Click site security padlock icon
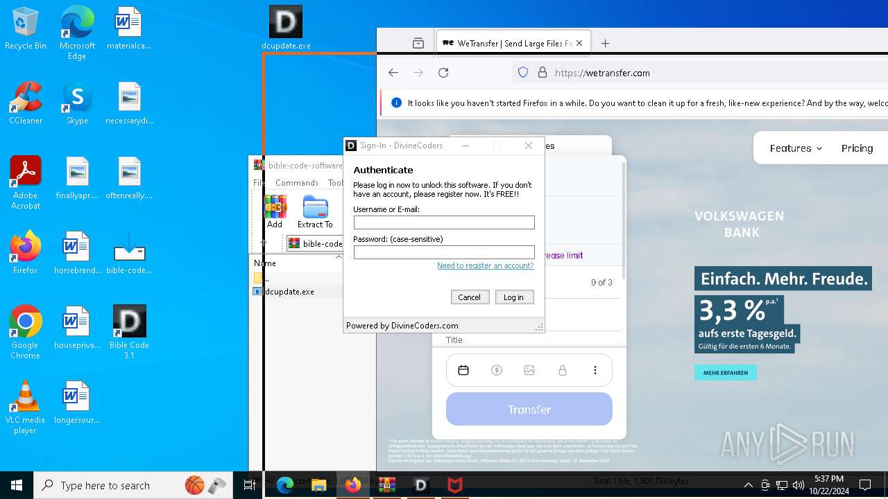 click(543, 73)
